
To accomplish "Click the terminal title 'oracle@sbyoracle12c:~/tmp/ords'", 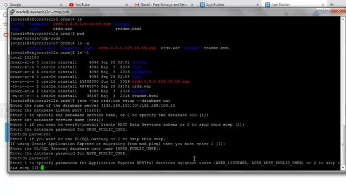I will [43, 12].
